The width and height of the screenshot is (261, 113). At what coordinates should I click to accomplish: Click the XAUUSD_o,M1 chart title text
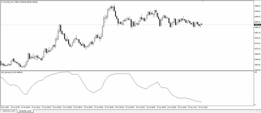[x=8, y=2]
